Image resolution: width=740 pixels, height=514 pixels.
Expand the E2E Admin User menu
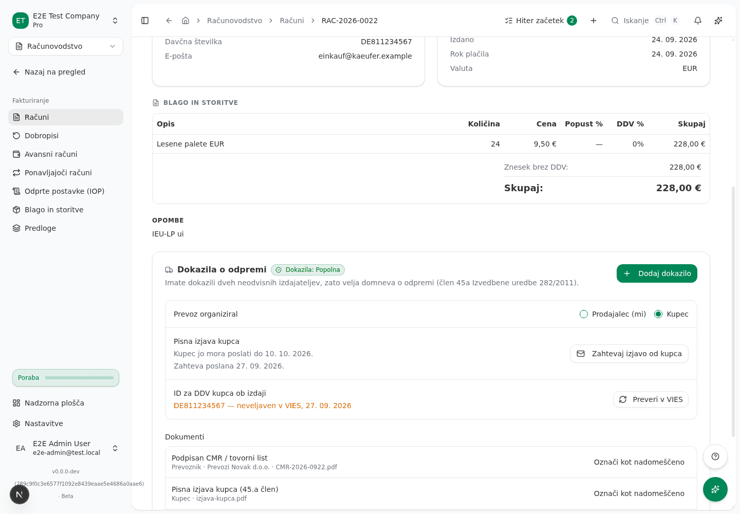click(66, 448)
